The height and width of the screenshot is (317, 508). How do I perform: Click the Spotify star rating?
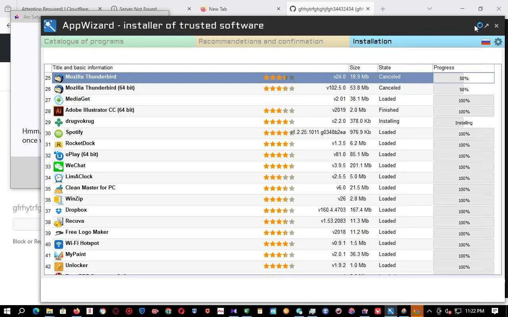coord(279,133)
